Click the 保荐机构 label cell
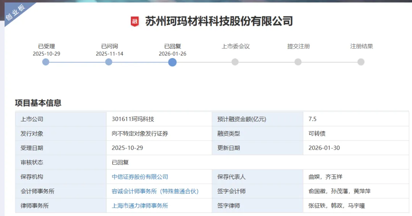The height and width of the screenshot is (216, 412). point(61,177)
